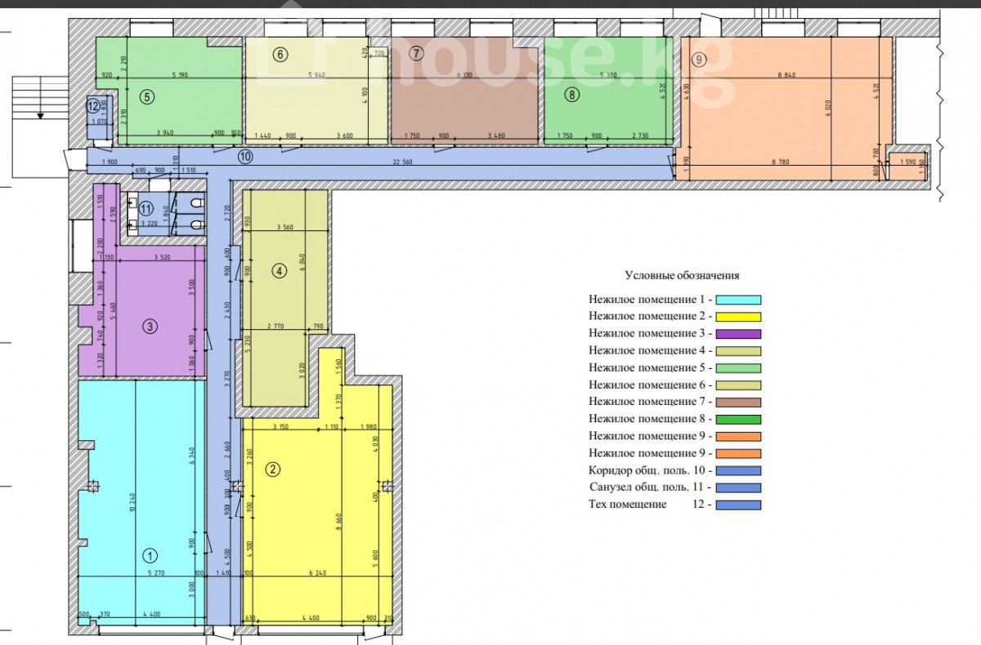Image resolution: width=981 pixels, height=645 pixels.
Task: Click the circled number 1 room marker
Action: click(150, 556)
